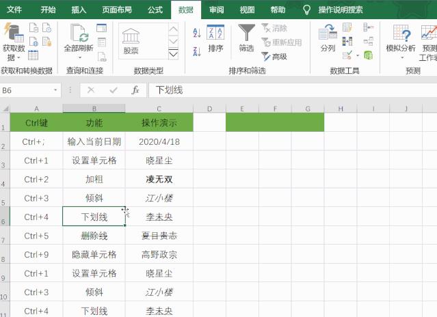Open the 文件 (File) tab

click(14, 10)
